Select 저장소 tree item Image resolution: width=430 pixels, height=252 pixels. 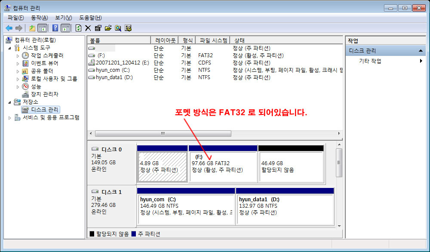point(30,102)
